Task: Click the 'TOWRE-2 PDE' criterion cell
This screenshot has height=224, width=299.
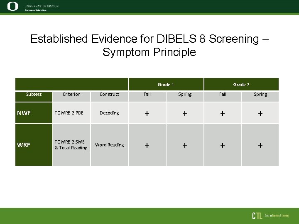Action: pos(71,113)
